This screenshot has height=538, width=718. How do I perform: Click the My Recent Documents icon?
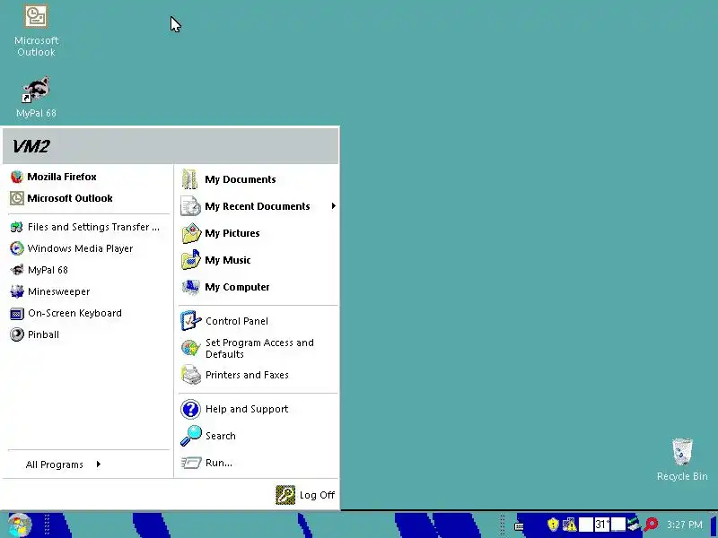(x=190, y=206)
